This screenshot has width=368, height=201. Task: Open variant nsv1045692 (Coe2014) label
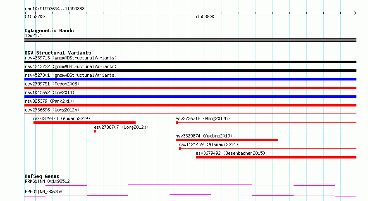coord(50,92)
